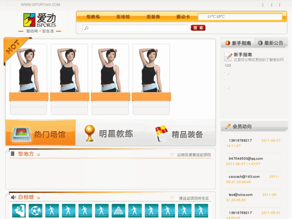The image size is (292, 219).
Task: Select the billiards triangle sport icon
Action: 118,211
